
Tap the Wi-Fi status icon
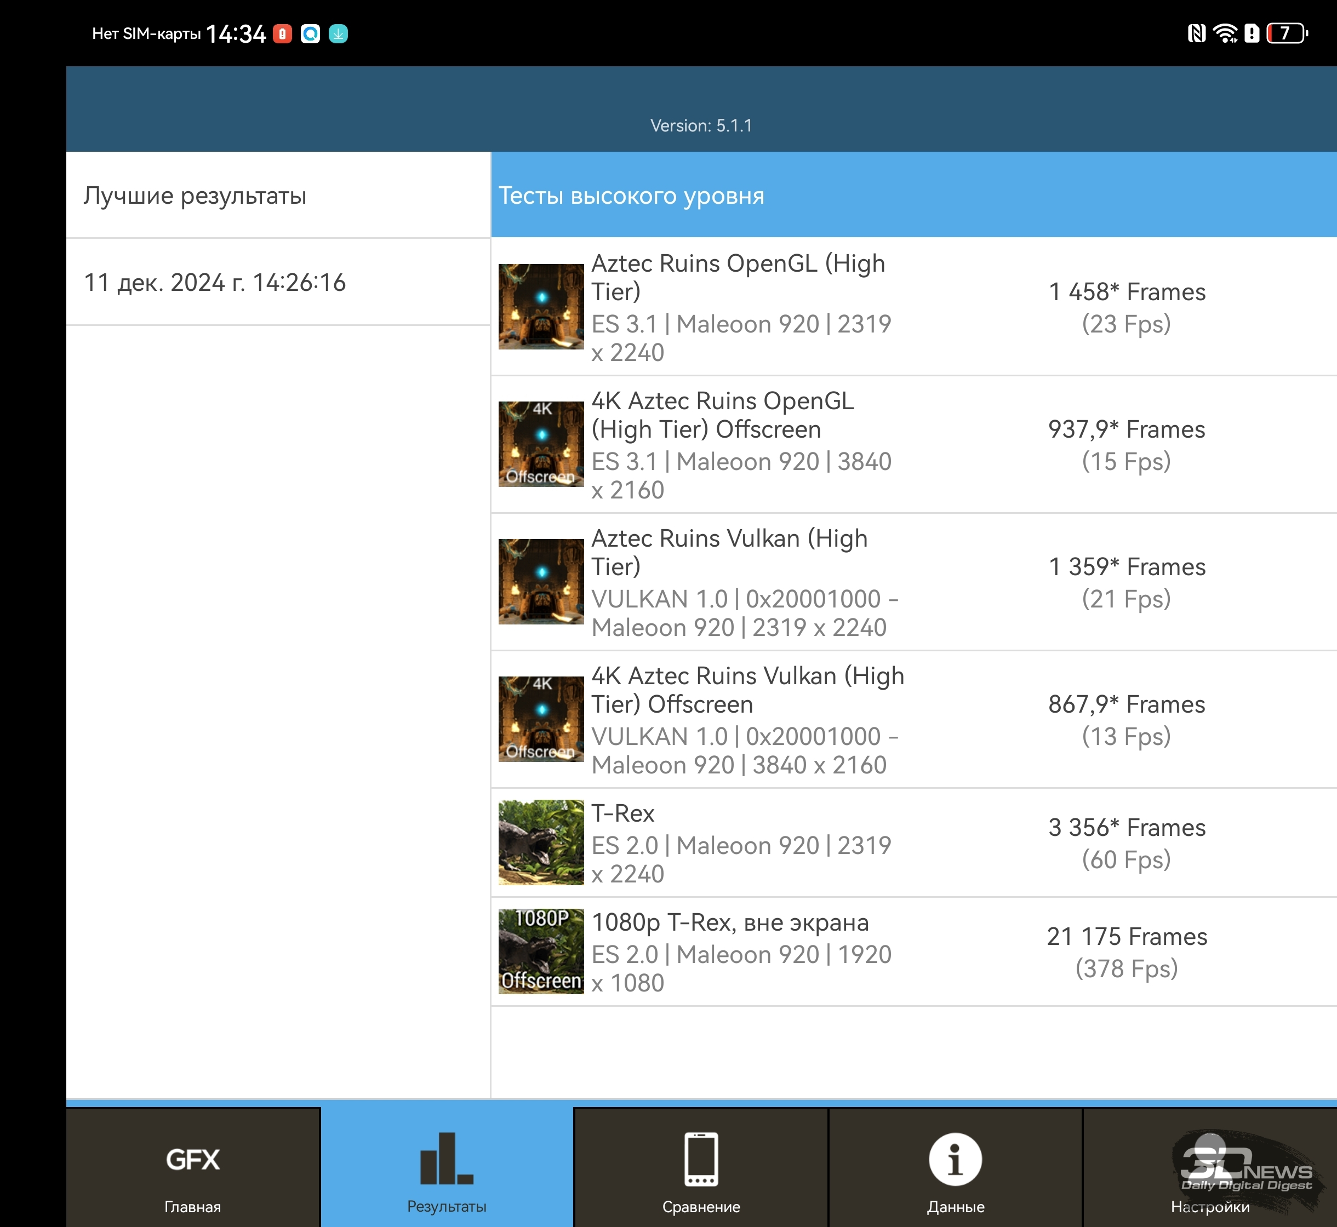pyautogui.click(x=1225, y=33)
